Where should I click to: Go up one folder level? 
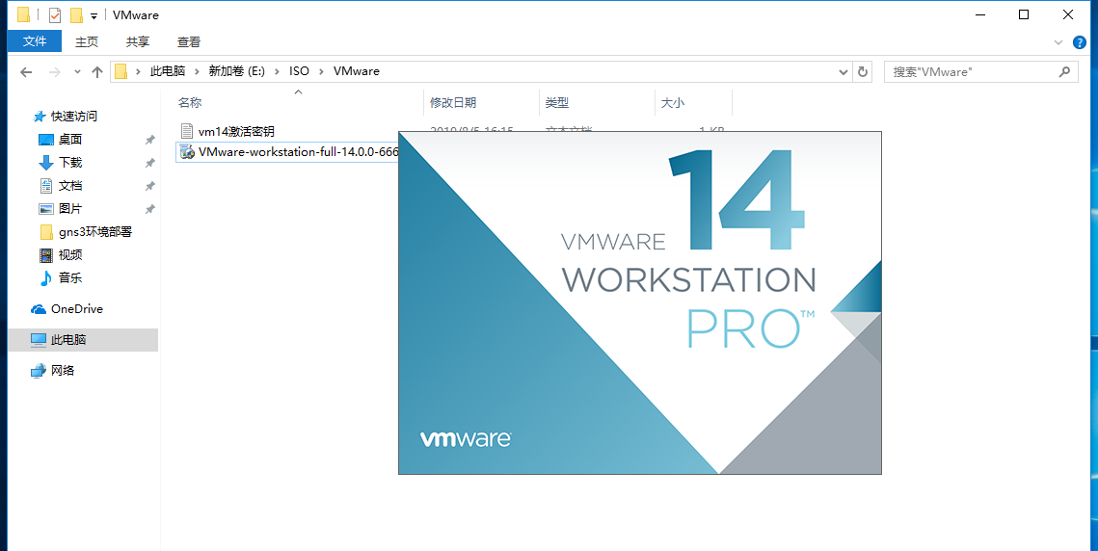[x=97, y=71]
